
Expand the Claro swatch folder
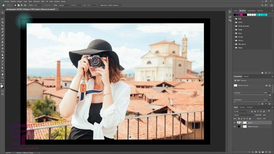click(234, 33)
